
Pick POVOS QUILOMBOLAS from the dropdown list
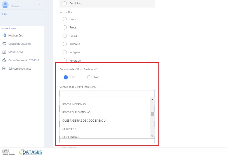pyautogui.click(x=76, y=112)
